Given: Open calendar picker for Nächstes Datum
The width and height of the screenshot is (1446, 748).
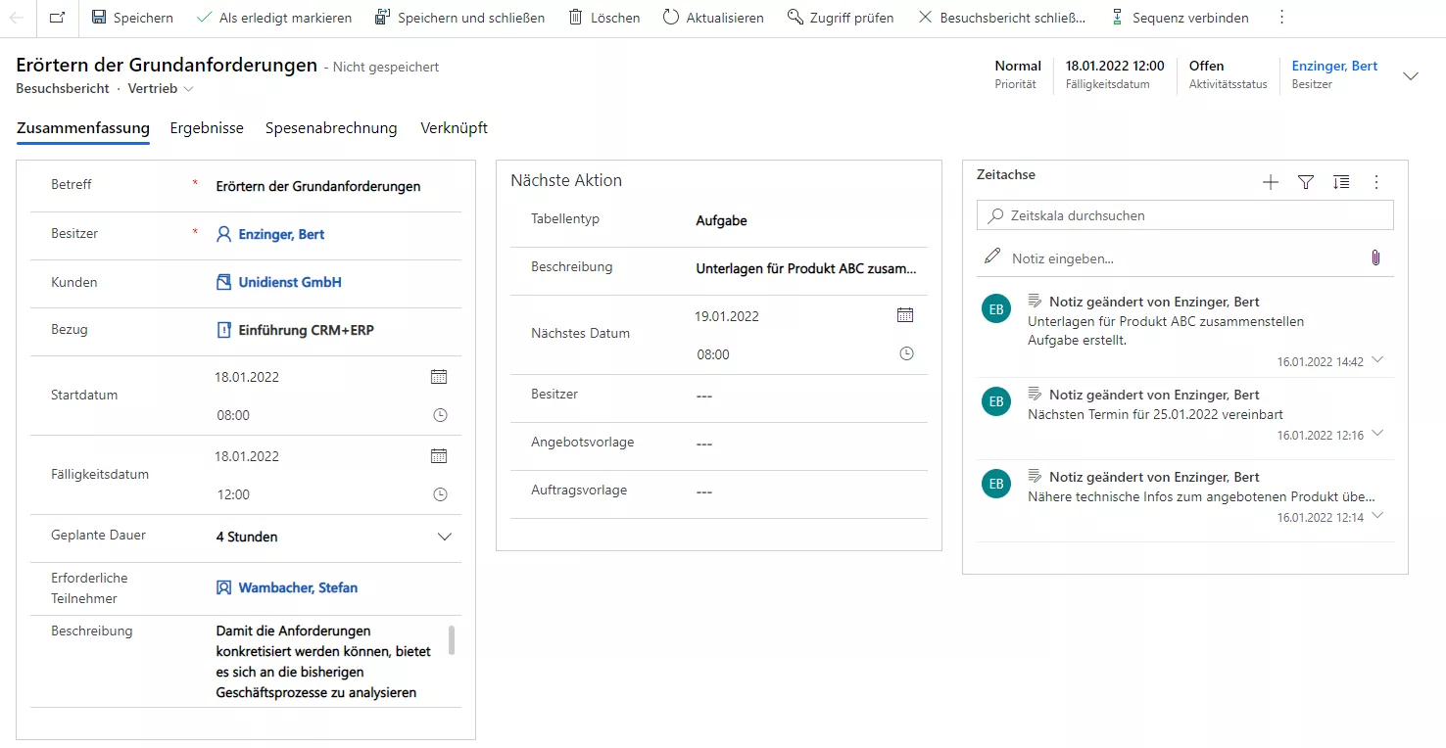Looking at the screenshot, I should click(x=905, y=315).
